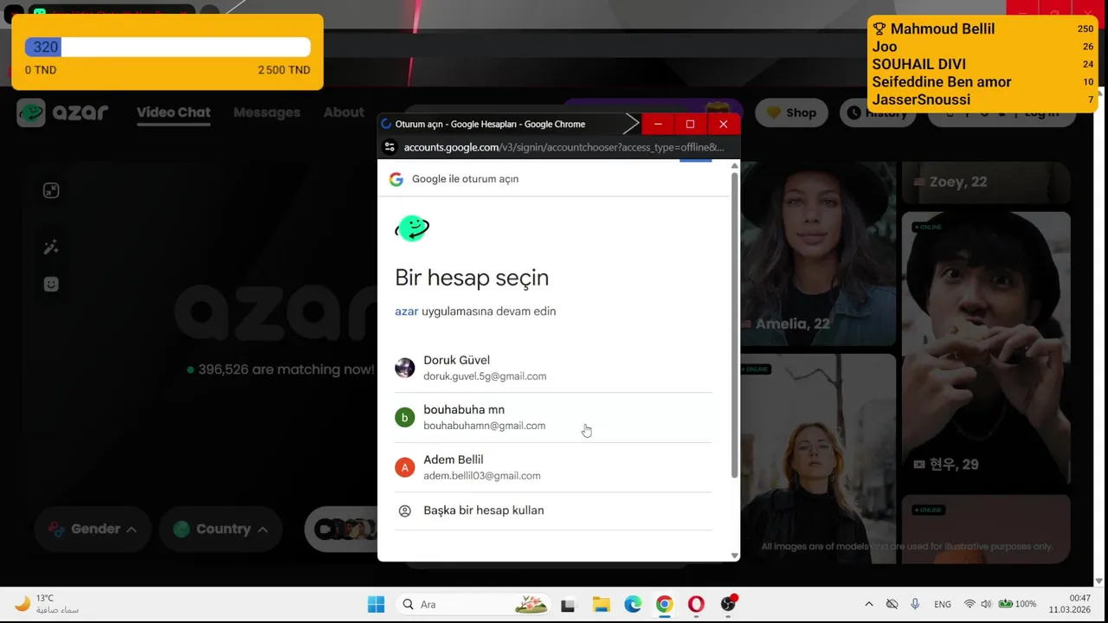The height and width of the screenshot is (623, 1108).
Task: Switch to Google Chrome in the taskbar
Action: tap(665, 604)
